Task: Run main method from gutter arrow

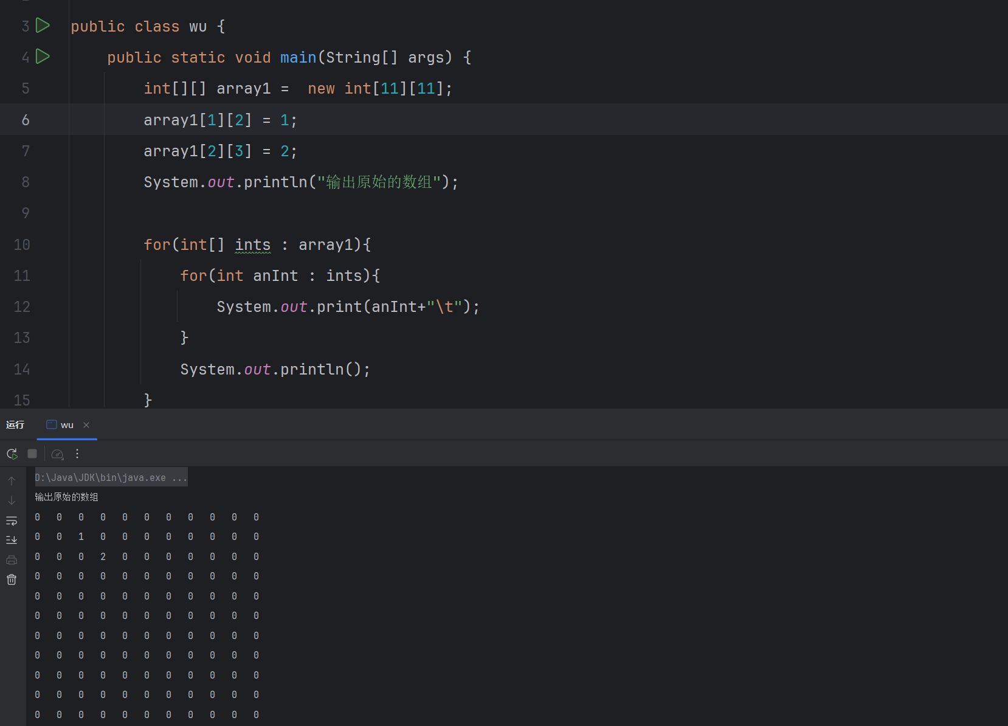Action: point(43,57)
